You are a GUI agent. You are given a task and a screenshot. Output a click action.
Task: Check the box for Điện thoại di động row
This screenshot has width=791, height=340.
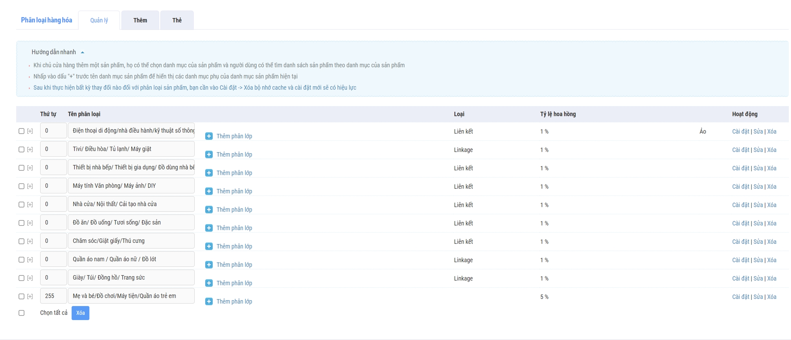21,131
